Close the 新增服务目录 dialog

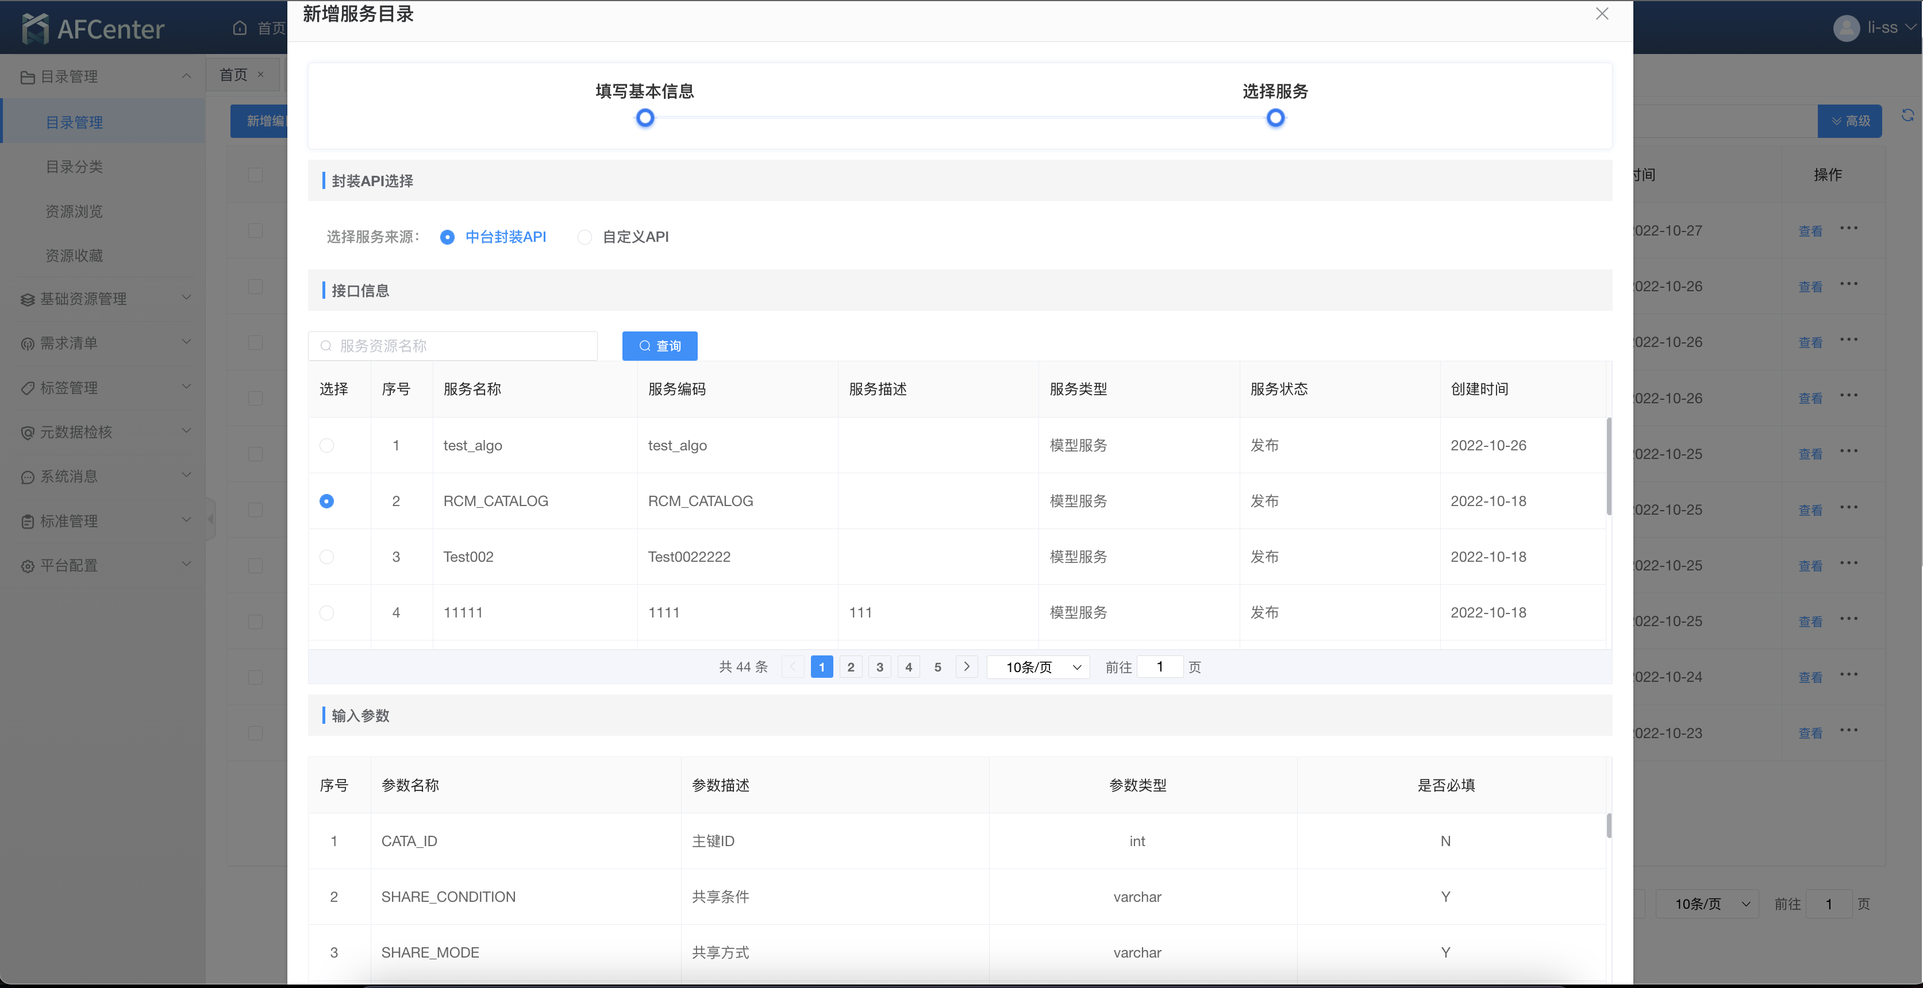[x=1602, y=14]
